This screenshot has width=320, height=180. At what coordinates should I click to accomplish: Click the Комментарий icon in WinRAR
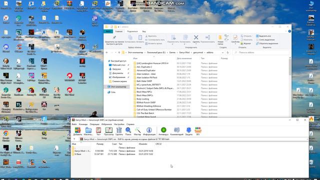(x=176, y=130)
